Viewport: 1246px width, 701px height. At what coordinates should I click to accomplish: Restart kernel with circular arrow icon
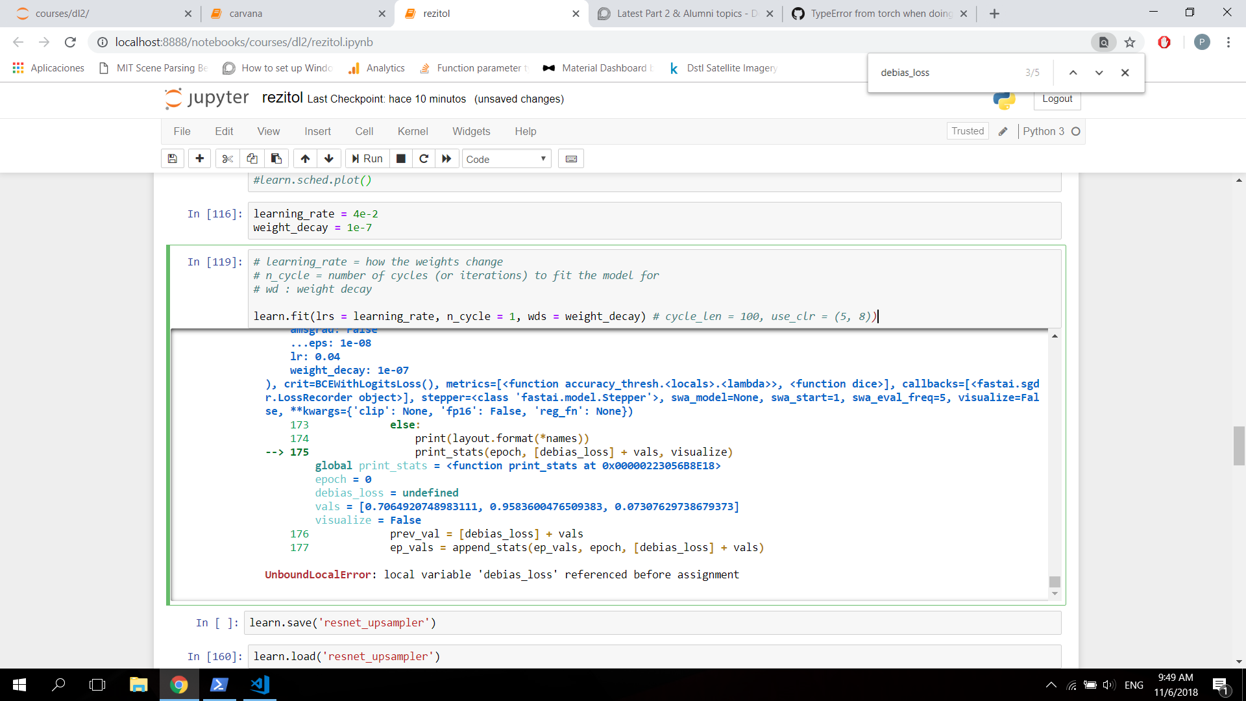424,158
